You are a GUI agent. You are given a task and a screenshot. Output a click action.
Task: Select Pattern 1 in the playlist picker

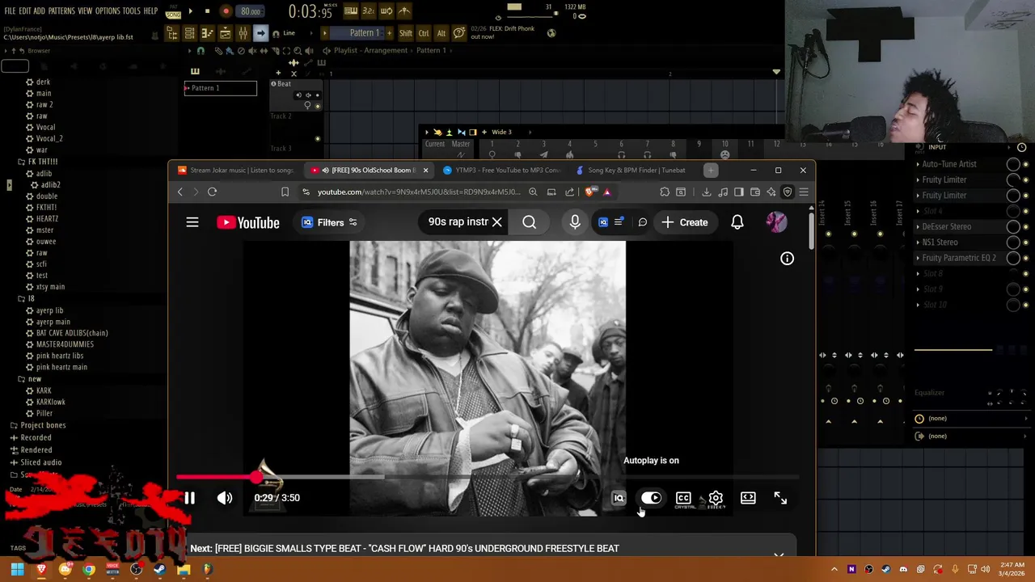coord(220,87)
